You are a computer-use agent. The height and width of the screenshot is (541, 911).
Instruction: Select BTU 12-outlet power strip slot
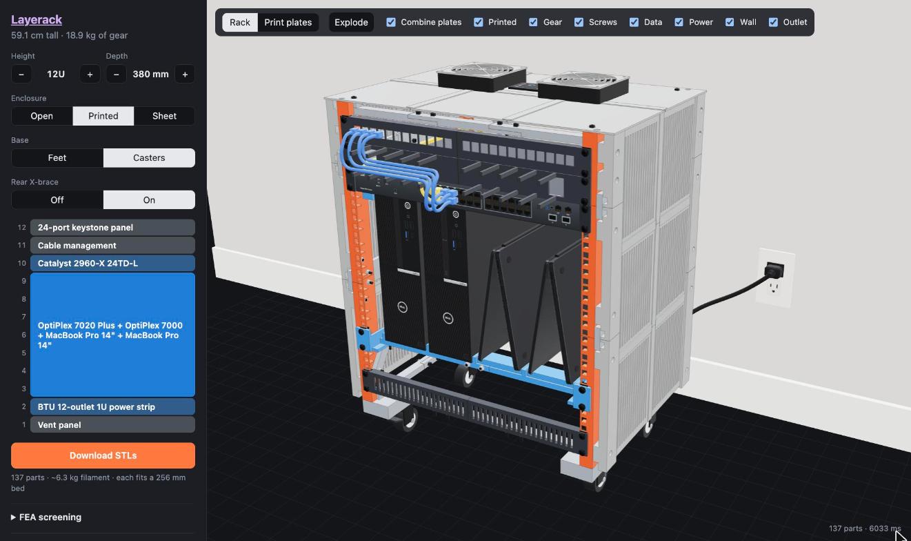point(112,407)
